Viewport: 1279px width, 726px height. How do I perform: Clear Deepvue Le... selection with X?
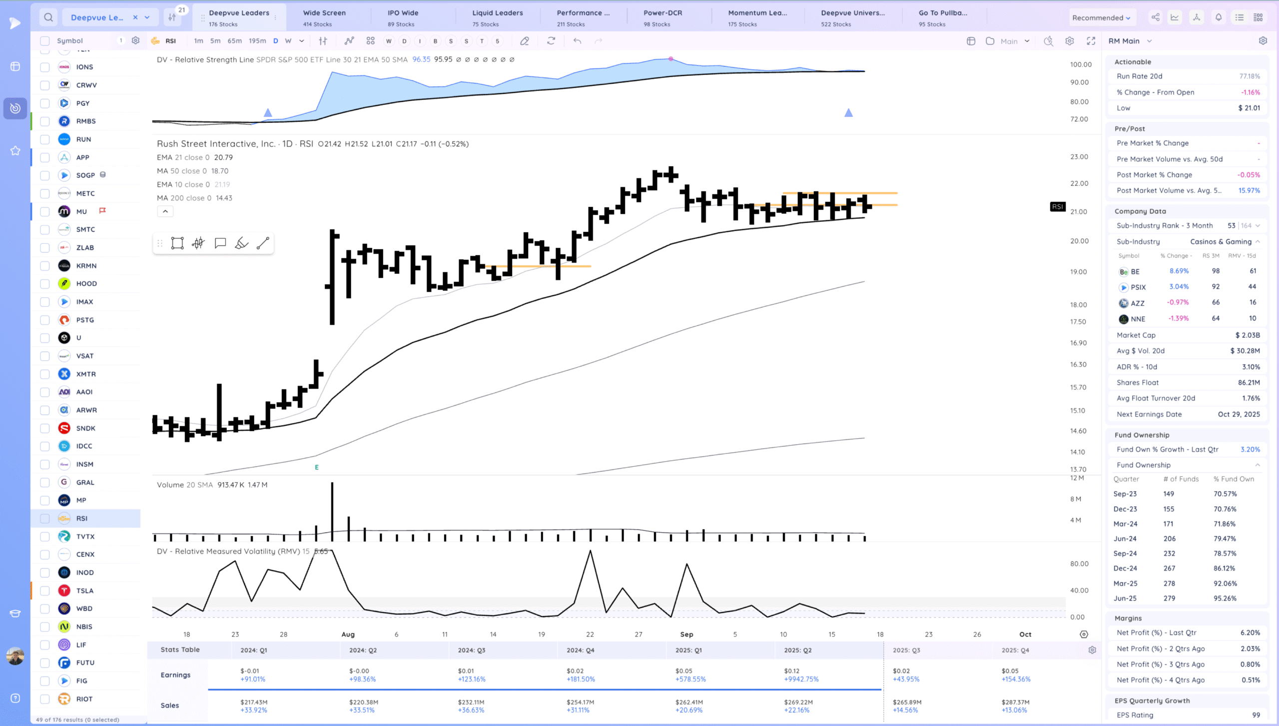(x=135, y=17)
